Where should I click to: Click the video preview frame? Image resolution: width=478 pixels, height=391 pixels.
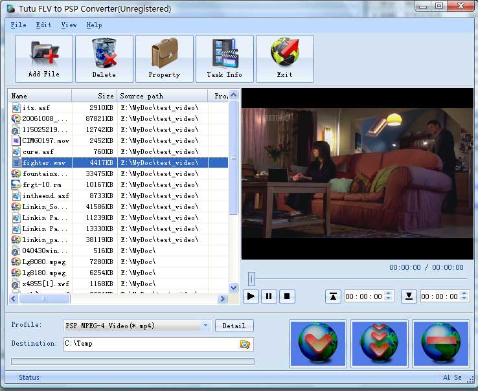point(358,173)
